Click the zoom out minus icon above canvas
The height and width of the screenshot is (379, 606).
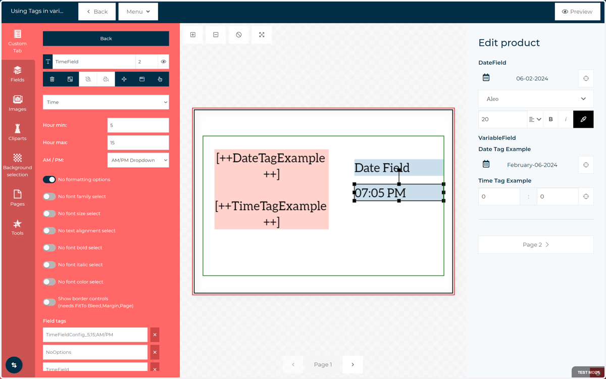(216, 35)
